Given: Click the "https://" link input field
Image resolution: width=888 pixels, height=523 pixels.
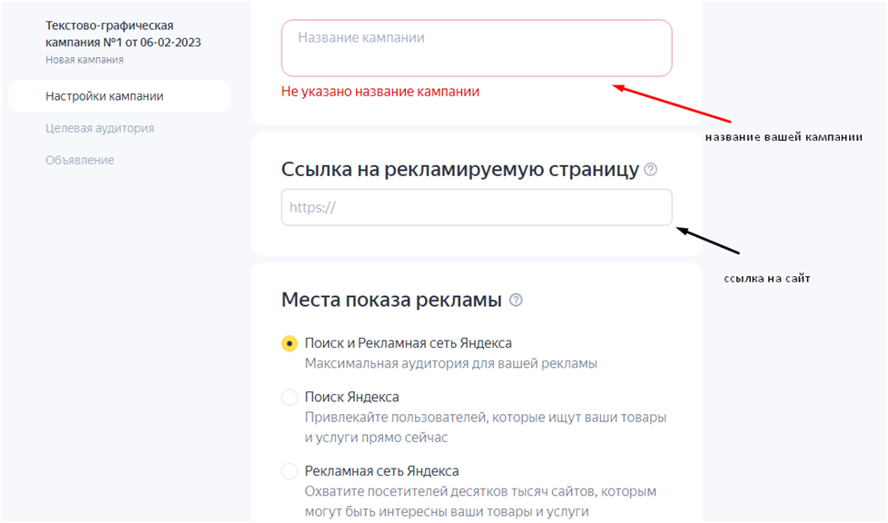Looking at the screenshot, I should click(476, 207).
